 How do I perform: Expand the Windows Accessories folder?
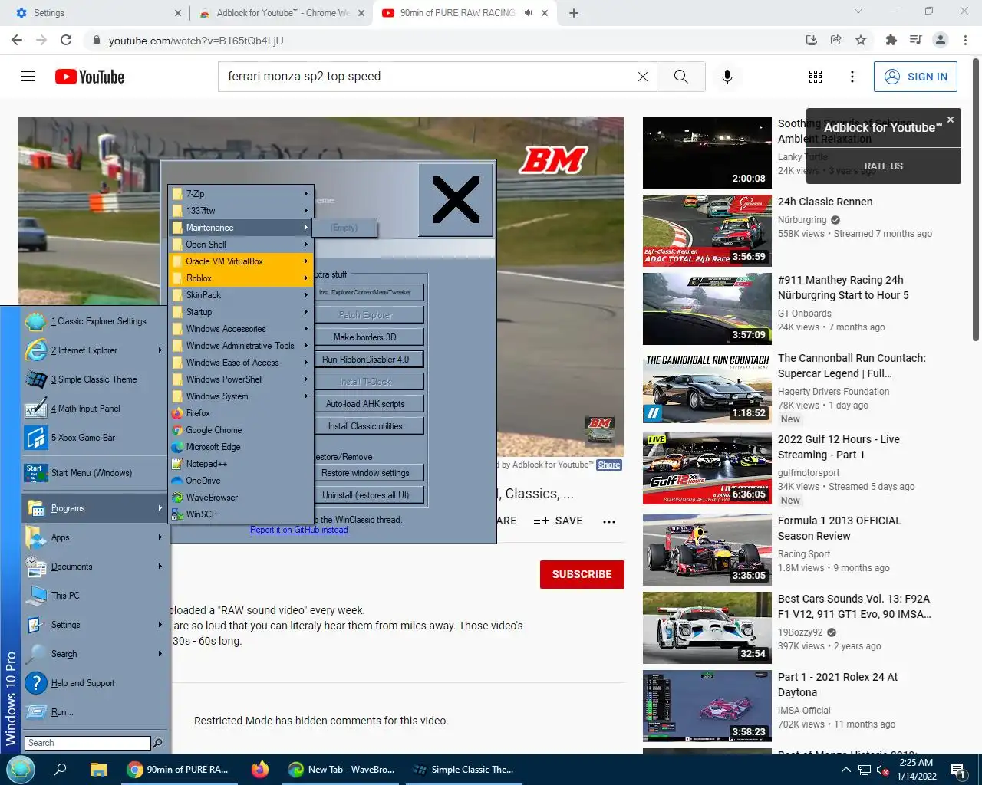pos(240,329)
